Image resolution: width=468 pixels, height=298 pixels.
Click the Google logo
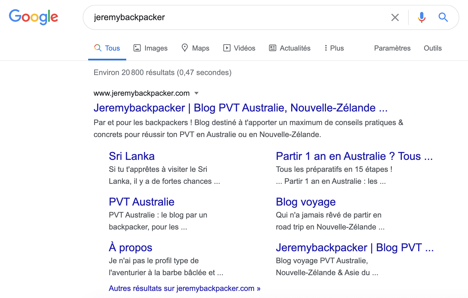click(x=33, y=17)
